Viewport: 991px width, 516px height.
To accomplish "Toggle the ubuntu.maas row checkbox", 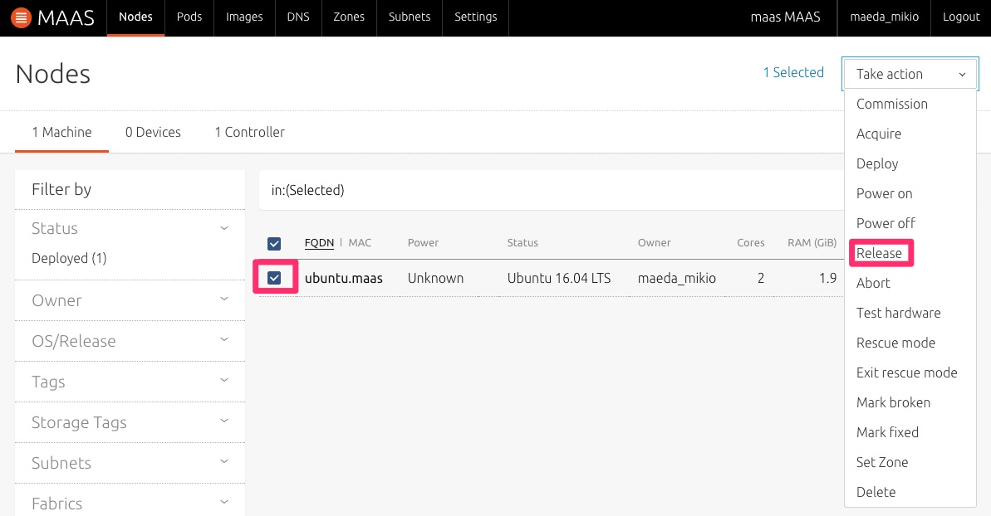I will [274, 278].
